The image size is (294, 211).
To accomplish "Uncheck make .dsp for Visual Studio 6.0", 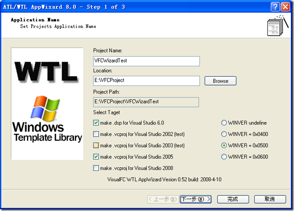I will [96, 123].
